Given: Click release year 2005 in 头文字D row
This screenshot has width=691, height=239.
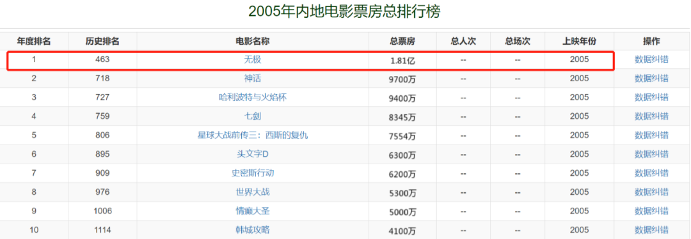Looking at the screenshot, I should tap(579, 154).
